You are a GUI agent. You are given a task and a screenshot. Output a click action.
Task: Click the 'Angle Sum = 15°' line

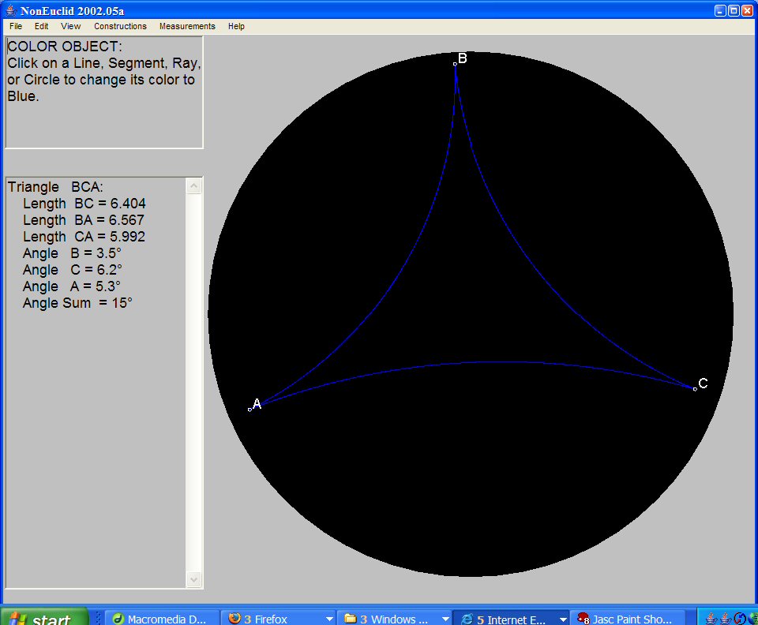click(77, 303)
